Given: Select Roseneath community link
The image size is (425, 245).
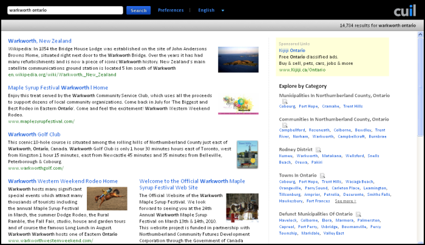Looking at the screenshot, I should coord(319,130).
